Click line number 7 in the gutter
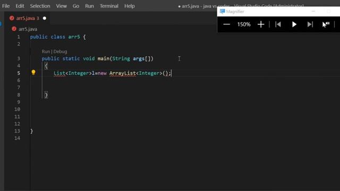This screenshot has width=340, height=191. [x=19, y=88]
